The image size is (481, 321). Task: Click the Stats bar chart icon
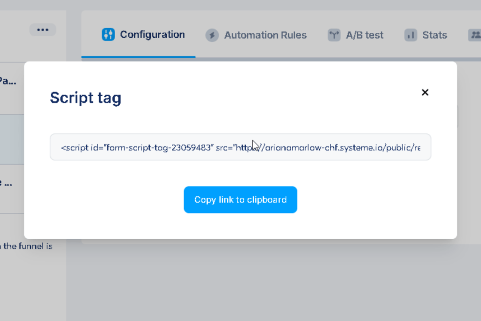(410, 35)
